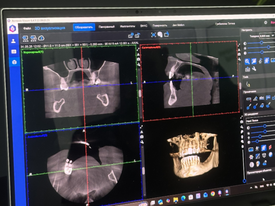This screenshot has width=275, height=206.
Task: Select the 3D cube module sidebar icon
Action: (x=14, y=62)
